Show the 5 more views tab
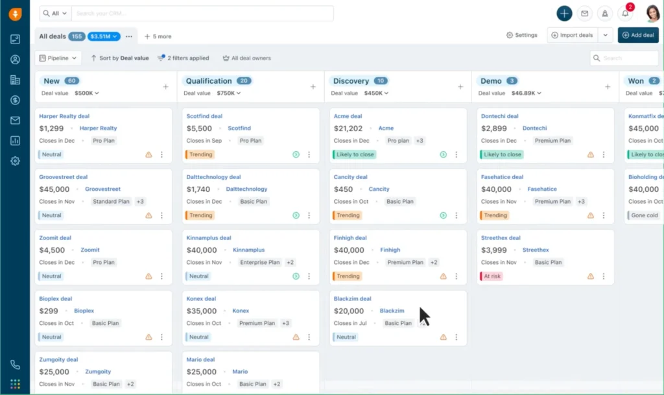Viewport: 664px width, 395px height. tap(158, 36)
